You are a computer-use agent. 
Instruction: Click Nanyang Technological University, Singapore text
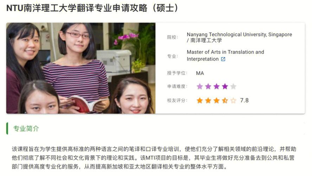click(239, 34)
